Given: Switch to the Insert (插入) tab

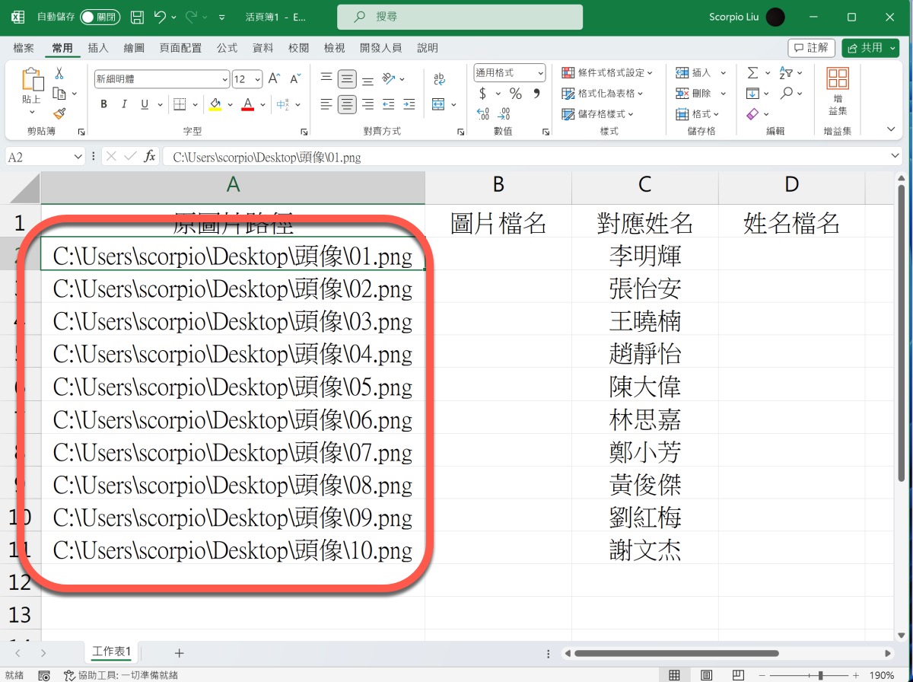Looking at the screenshot, I should pyautogui.click(x=98, y=48).
